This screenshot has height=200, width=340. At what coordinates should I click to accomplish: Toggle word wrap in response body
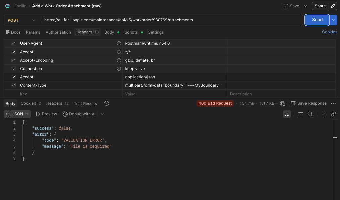[x=287, y=114]
